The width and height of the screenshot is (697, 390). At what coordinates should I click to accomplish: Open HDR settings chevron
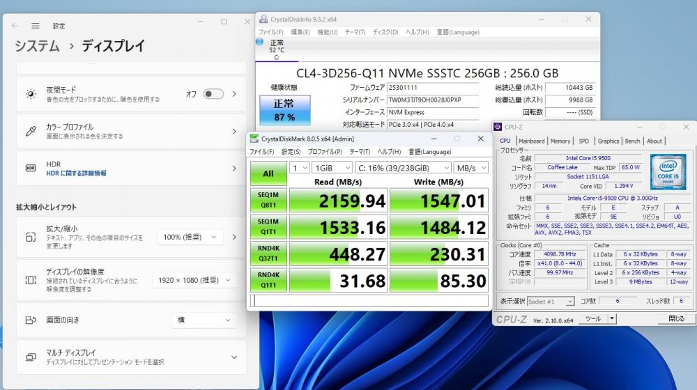coord(234,169)
